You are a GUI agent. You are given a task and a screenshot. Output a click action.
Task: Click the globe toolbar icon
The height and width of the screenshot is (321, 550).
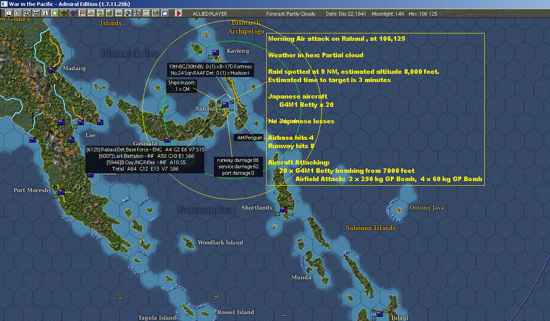[128, 13]
